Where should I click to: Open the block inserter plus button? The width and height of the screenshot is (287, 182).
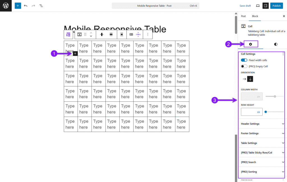click(18, 6)
